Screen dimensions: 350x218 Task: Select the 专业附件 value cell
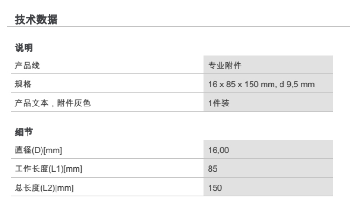click(225, 66)
